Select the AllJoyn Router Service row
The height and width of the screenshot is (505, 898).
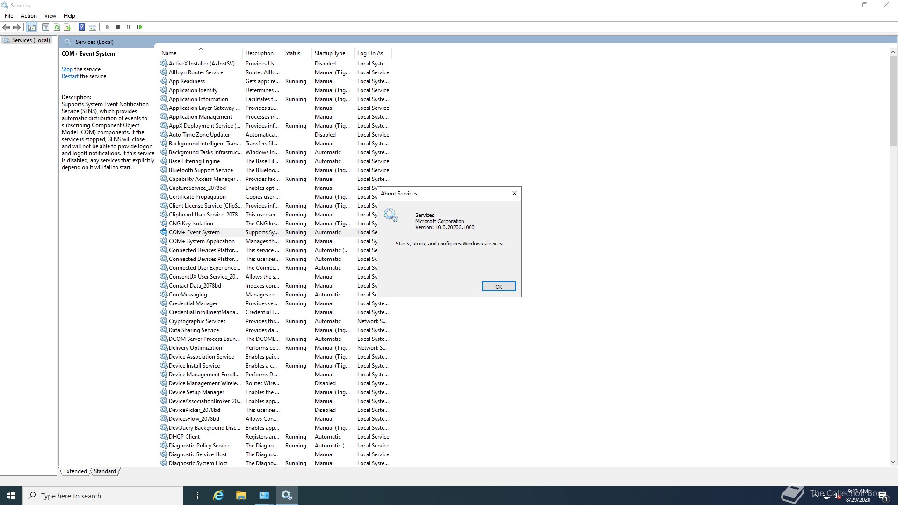[275, 72]
